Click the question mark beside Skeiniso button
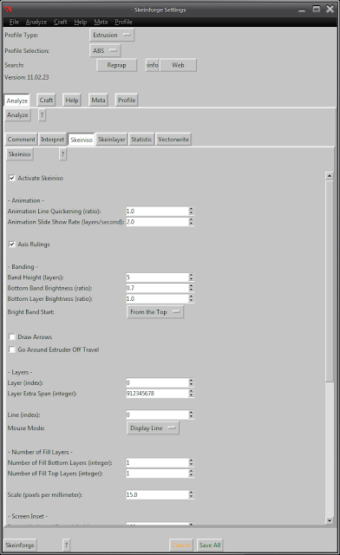Image resolution: width=340 pixels, height=555 pixels. point(63,154)
